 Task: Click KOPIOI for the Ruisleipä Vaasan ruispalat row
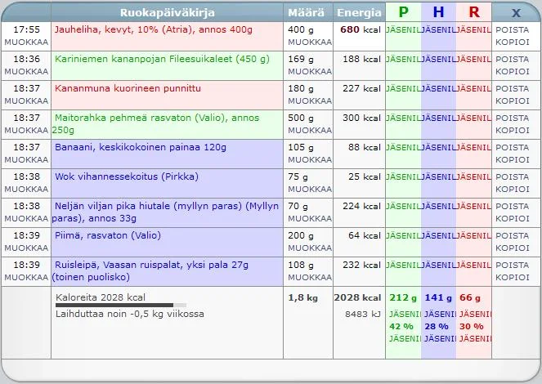click(513, 277)
